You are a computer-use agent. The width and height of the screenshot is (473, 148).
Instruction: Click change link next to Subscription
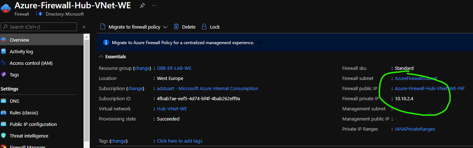coord(135,88)
